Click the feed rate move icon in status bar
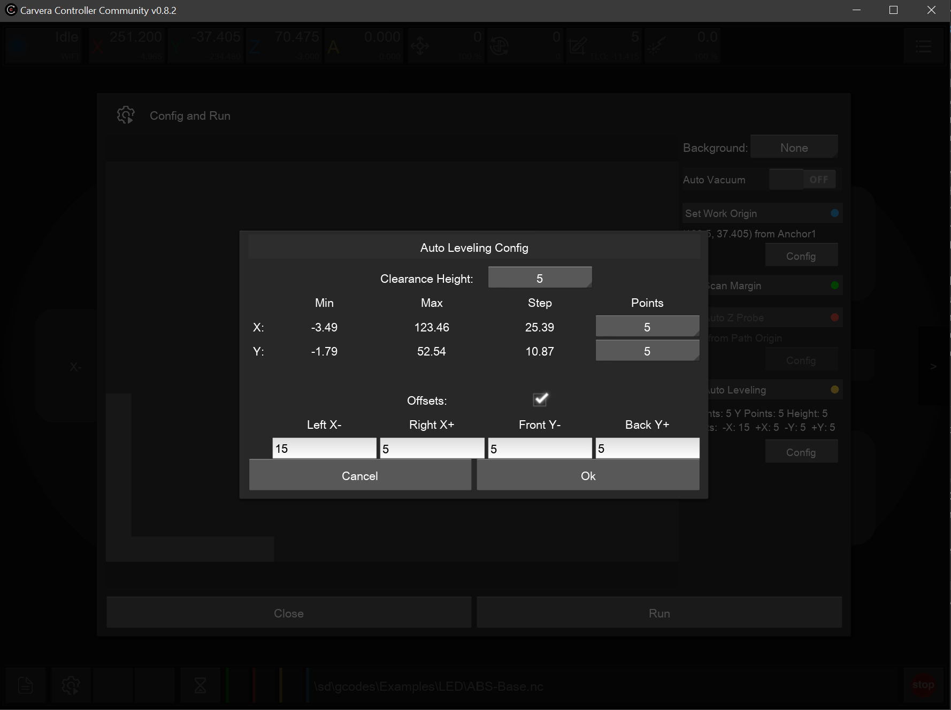The width and height of the screenshot is (951, 710). pyautogui.click(x=420, y=47)
